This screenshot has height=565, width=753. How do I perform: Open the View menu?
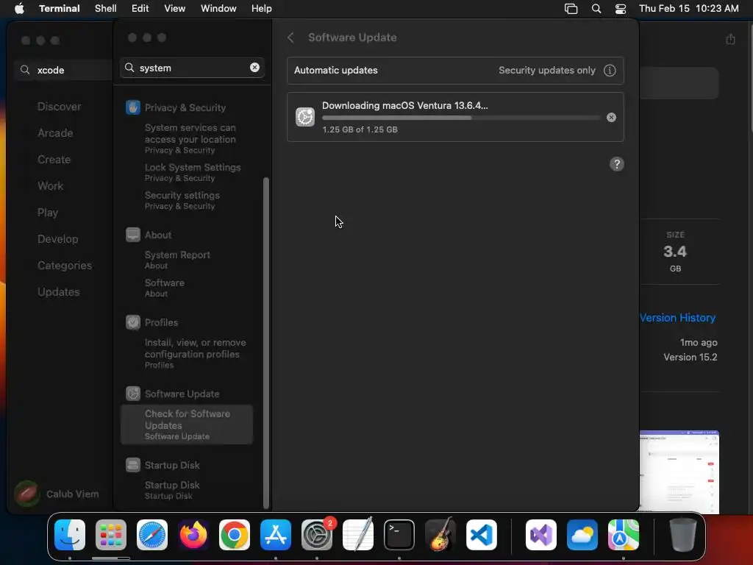pos(175,8)
